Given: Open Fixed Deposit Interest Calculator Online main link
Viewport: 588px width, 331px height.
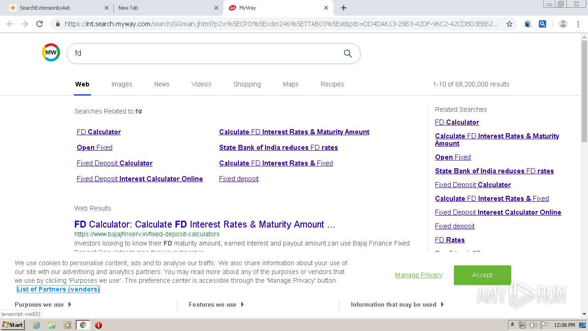Looking at the screenshot, I should click(140, 179).
